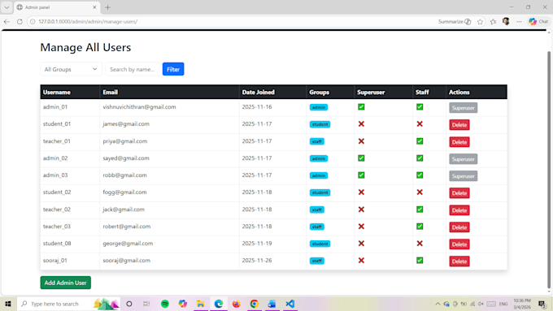Viewport: 553px width, 311px height.
Task: Select email vishnuvichithran@gmail.com
Action: pyautogui.click(x=139, y=106)
